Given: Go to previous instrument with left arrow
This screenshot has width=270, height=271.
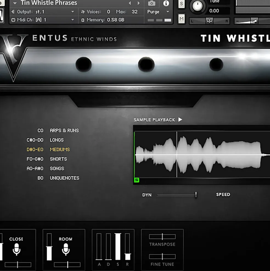Looking at the screenshot, I should click(130, 3).
